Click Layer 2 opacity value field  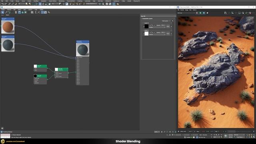pyautogui.click(x=163, y=25)
